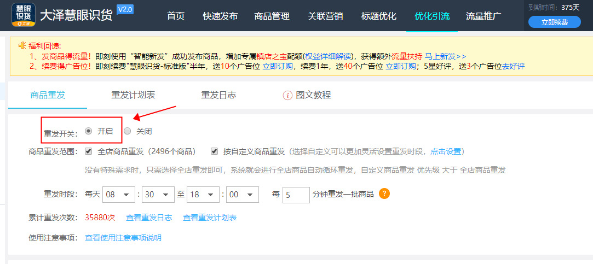The width and height of the screenshot is (593, 264).
Task: Open the start minute dropdown showing 30
Action: pyautogui.click(x=158, y=195)
